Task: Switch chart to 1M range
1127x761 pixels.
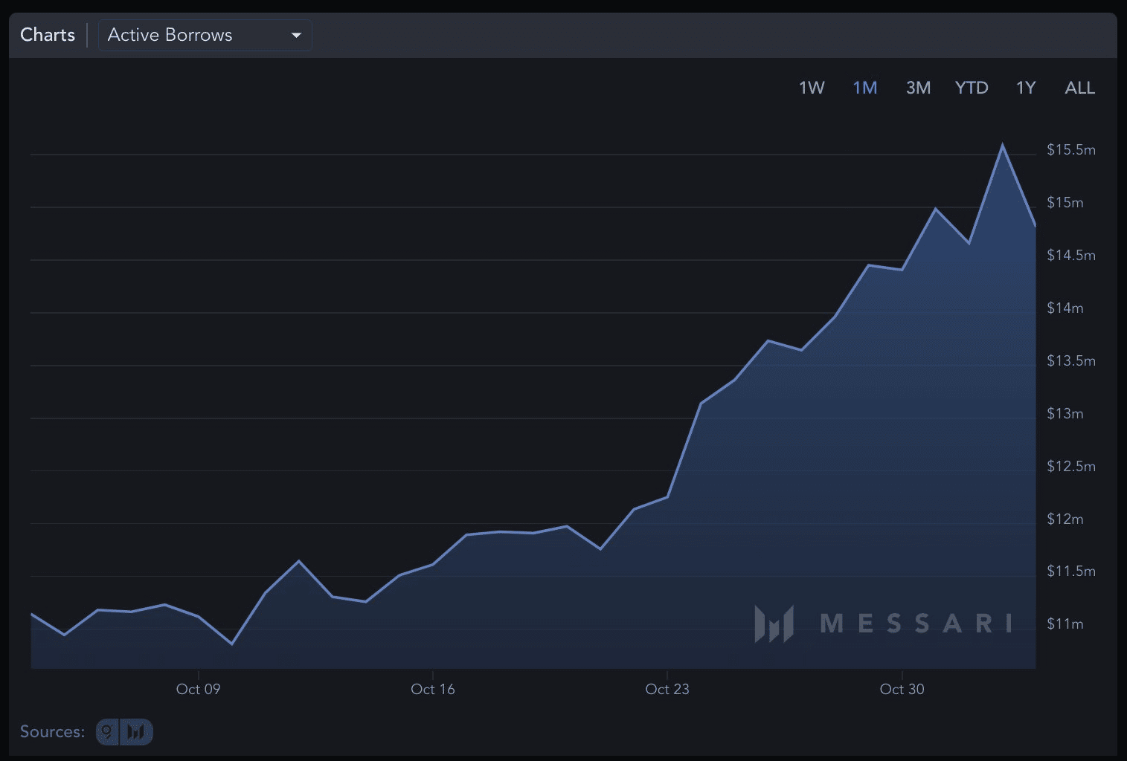Action: click(x=865, y=88)
